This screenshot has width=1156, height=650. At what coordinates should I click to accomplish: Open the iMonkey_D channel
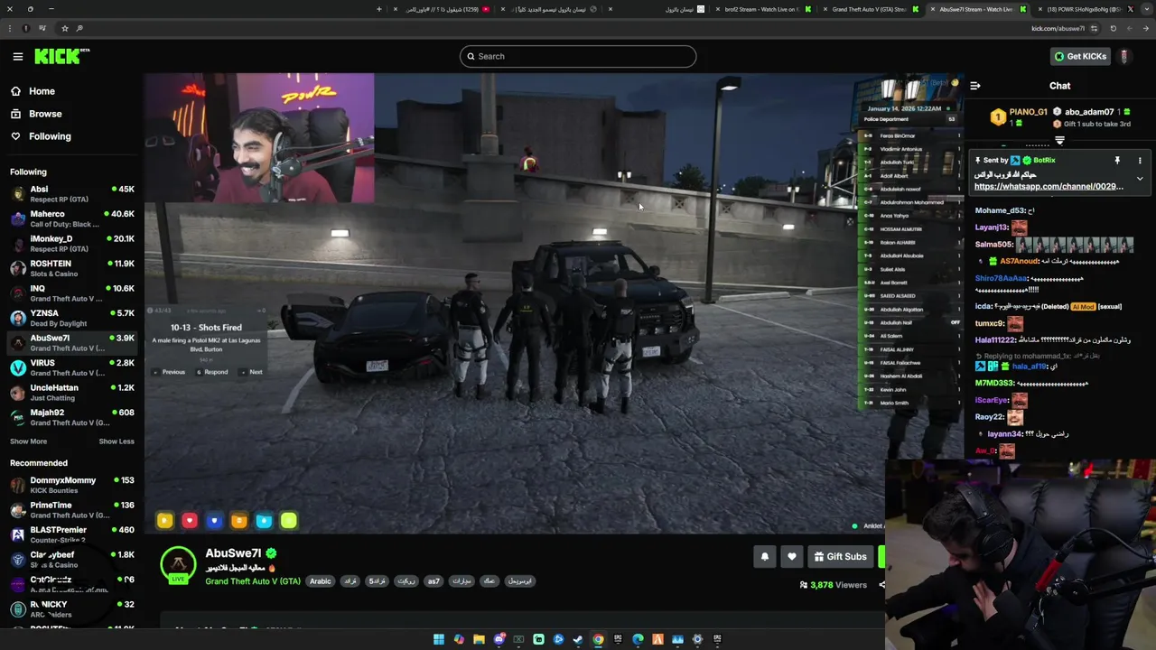pyautogui.click(x=72, y=244)
